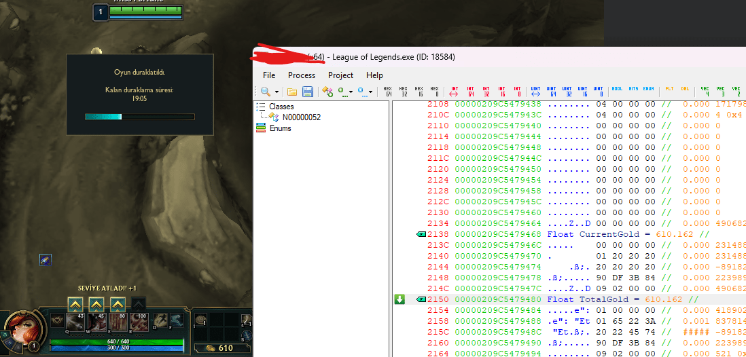Expand the blue insert bytes dropdown arrow
This screenshot has width=746, height=357.
(371, 92)
